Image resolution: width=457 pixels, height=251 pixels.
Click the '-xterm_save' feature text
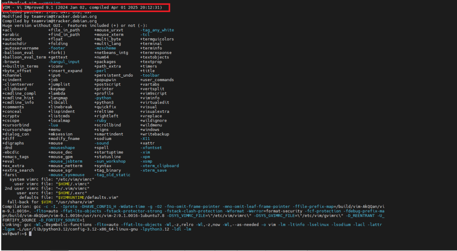click(x=154, y=170)
